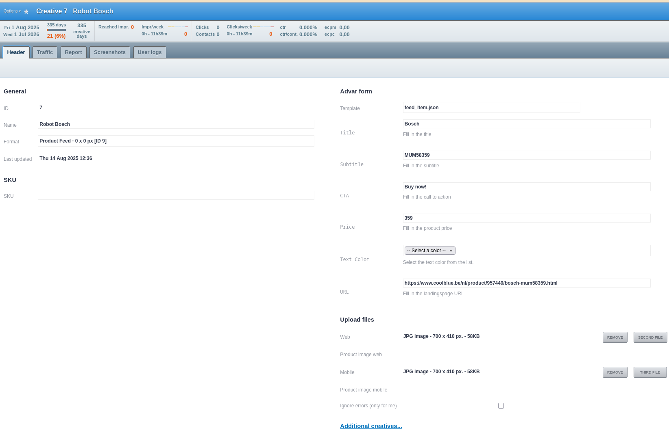Viewport: 669px width, 439px height.
Task: Focus the Name field with Robot Bosch
Action: (x=176, y=124)
